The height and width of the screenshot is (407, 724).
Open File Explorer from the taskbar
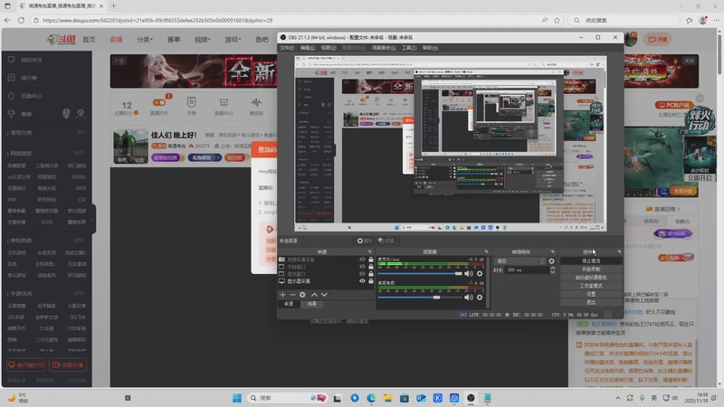pyautogui.click(x=387, y=398)
